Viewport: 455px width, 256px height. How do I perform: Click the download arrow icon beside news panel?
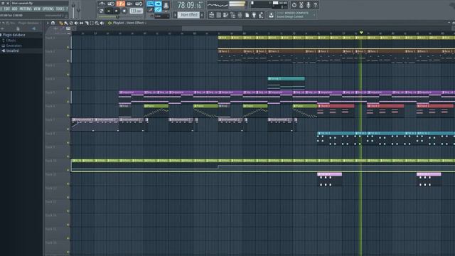(271, 15)
